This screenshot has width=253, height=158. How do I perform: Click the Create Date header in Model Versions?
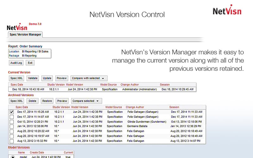(37, 152)
